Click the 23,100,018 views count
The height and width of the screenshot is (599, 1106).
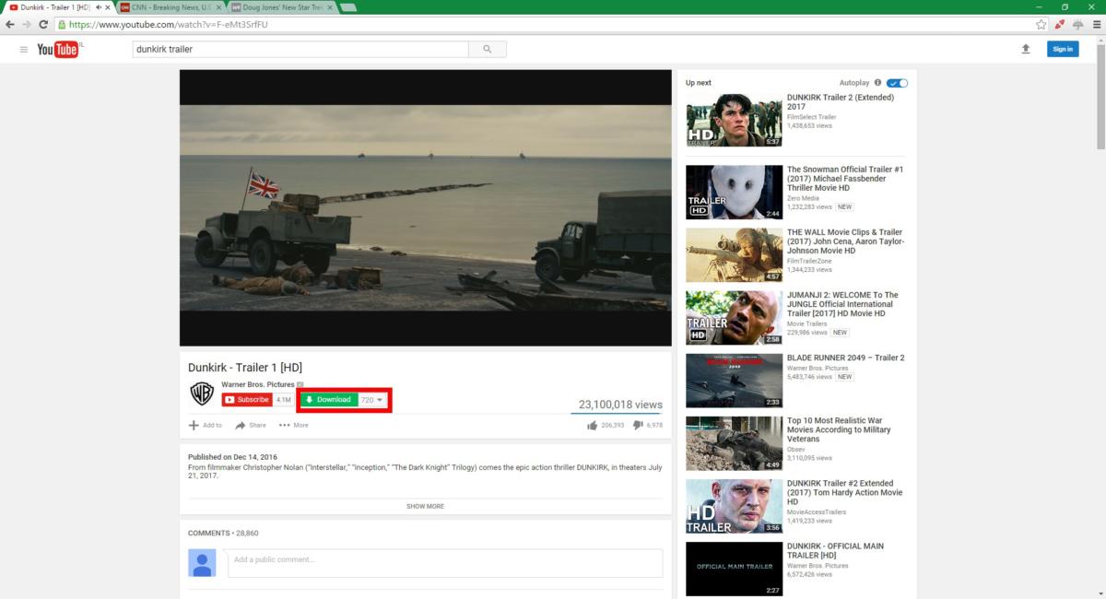coord(620,405)
